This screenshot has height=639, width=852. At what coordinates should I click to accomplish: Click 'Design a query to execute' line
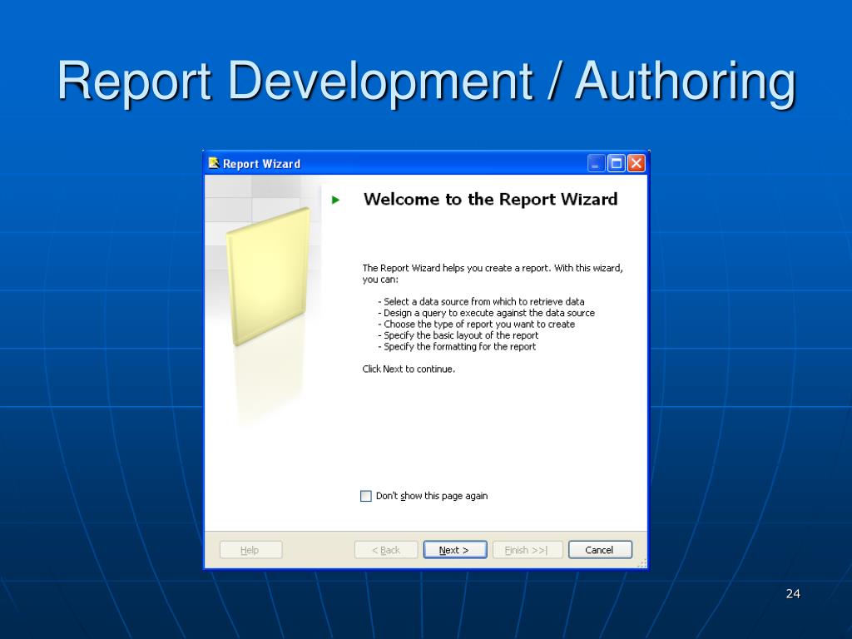tap(486, 313)
